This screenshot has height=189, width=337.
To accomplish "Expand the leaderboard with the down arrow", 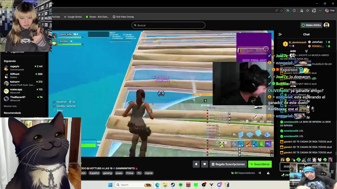I will click(x=306, y=51).
